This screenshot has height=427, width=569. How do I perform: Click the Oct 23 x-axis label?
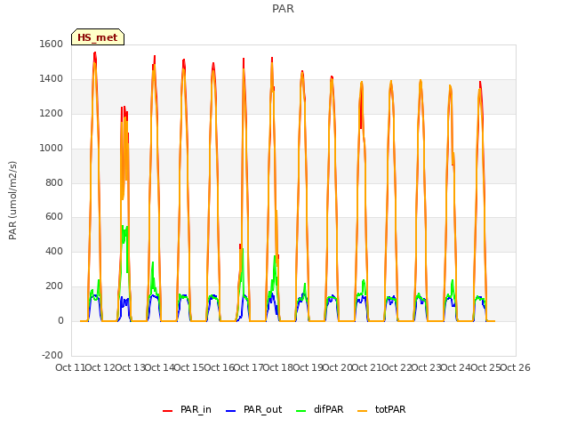point(427,367)
